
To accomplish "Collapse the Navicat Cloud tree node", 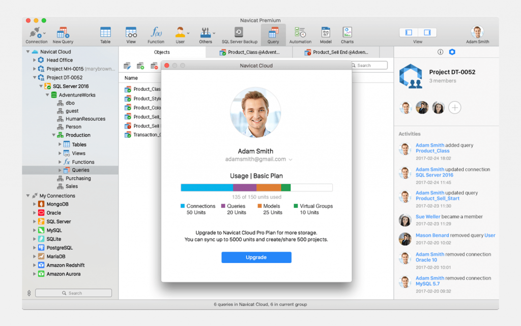I will [28, 52].
